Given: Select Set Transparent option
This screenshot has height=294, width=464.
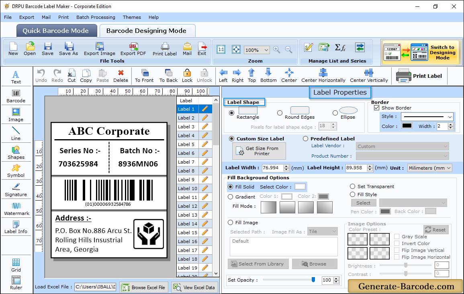Looking at the screenshot, I should coord(352,187).
